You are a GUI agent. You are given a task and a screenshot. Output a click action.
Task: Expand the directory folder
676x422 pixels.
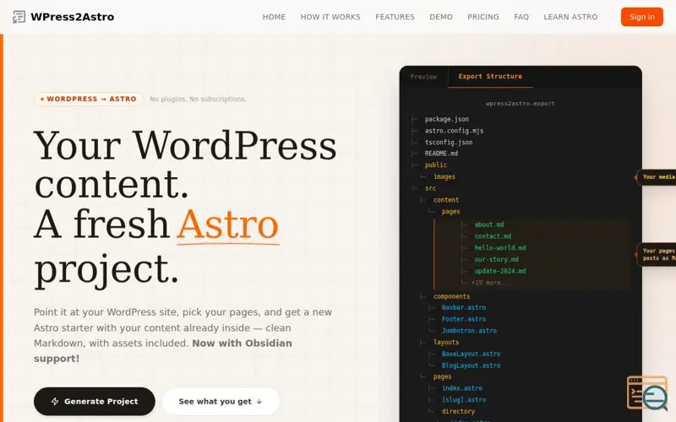click(x=458, y=411)
